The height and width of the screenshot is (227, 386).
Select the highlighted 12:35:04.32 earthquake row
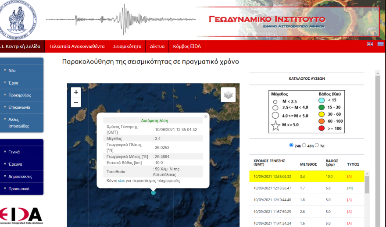pos(307,176)
